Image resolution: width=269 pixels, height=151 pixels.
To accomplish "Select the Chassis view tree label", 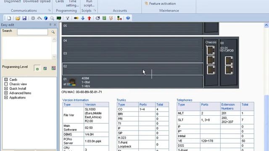I will pyautogui.click(x=18, y=84).
